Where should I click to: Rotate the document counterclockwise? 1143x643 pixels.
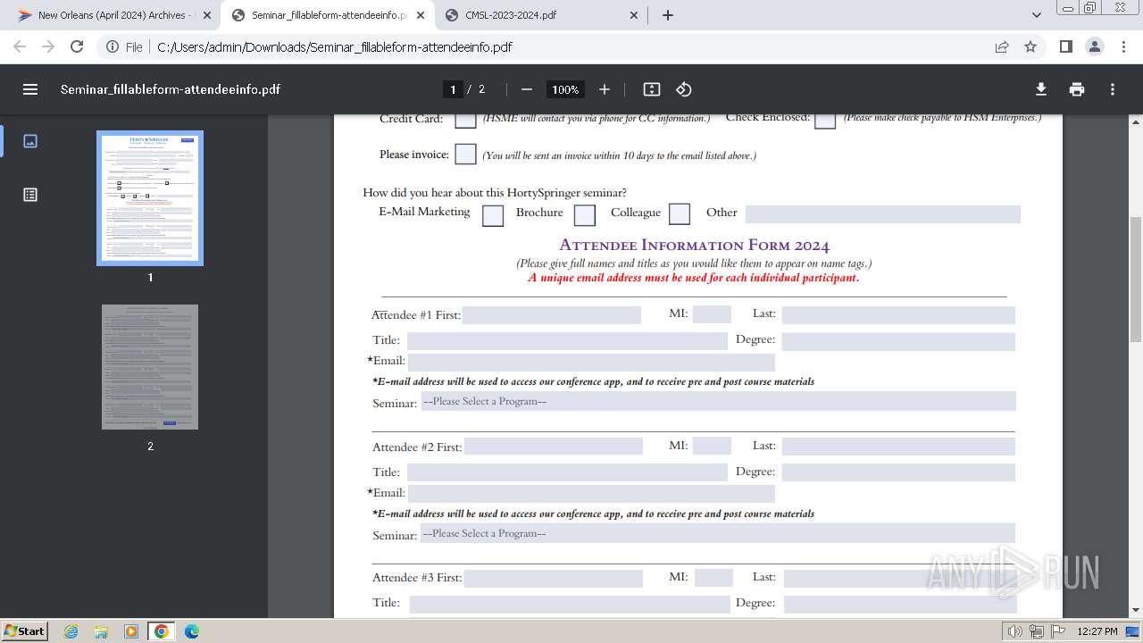(684, 89)
